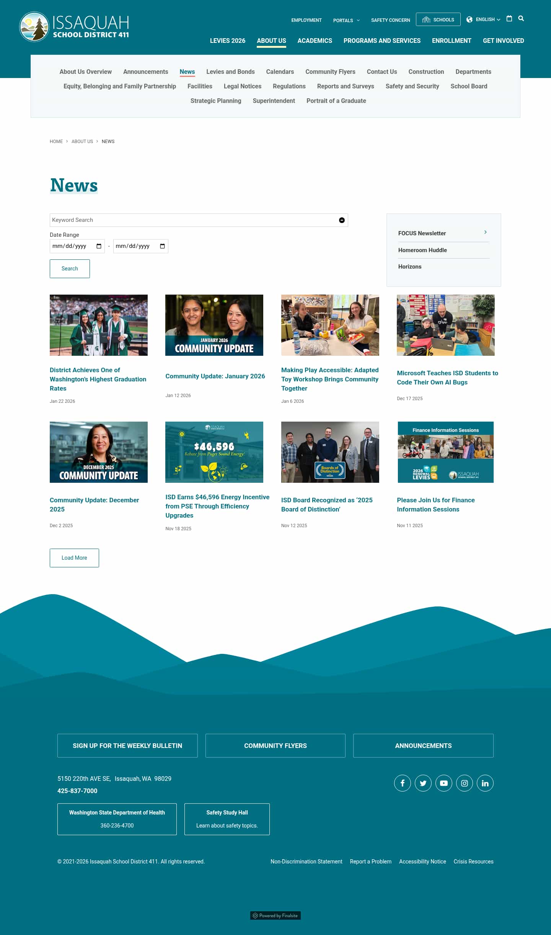Open Portrait of a Graduate
This screenshot has width=551, height=935.
(336, 101)
